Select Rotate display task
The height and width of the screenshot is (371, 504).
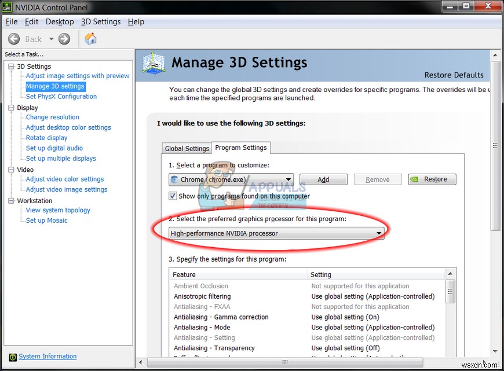tap(46, 138)
